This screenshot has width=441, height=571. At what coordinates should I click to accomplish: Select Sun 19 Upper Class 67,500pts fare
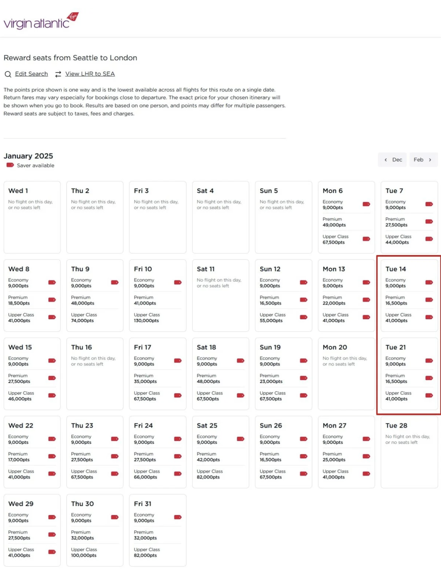coord(283,396)
